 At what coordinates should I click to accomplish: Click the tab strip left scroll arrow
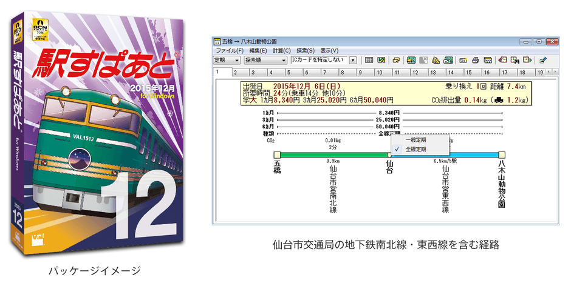click(549, 72)
